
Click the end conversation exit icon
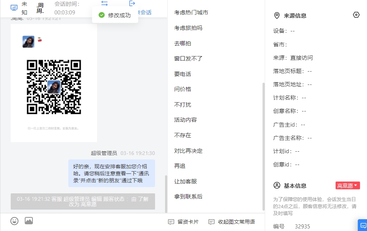click(132, 3)
